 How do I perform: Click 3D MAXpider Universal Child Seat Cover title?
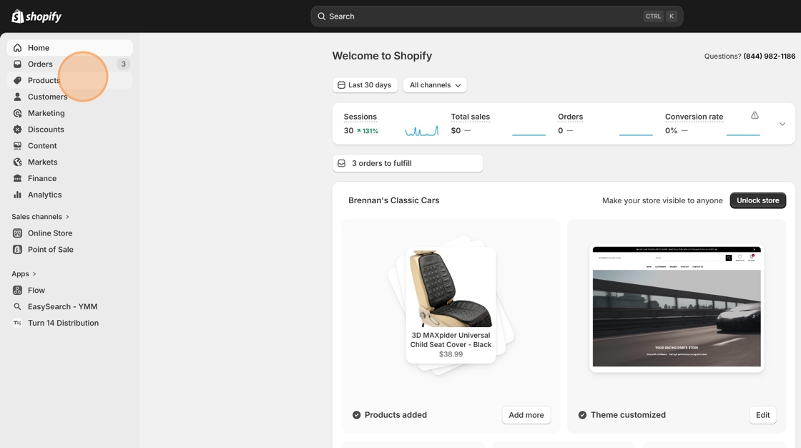(x=451, y=340)
